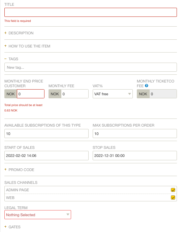Click the Monthly TicketCo Fee help icon

146,86
